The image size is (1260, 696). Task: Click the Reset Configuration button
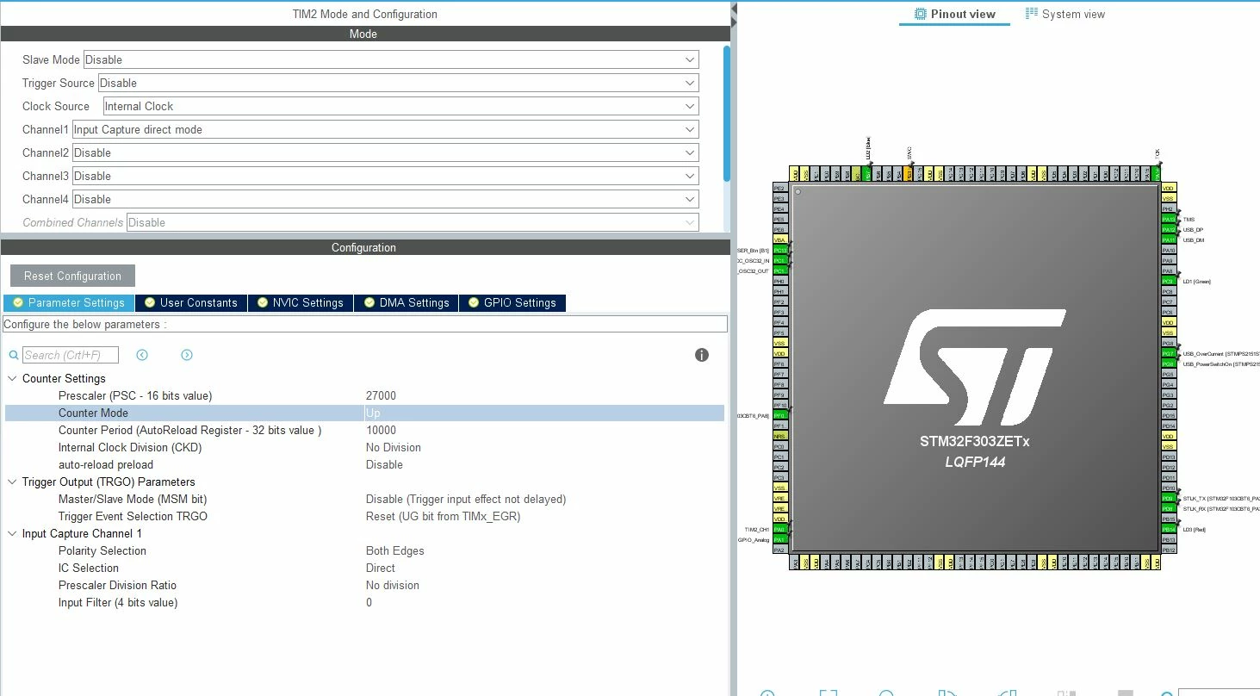72,276
